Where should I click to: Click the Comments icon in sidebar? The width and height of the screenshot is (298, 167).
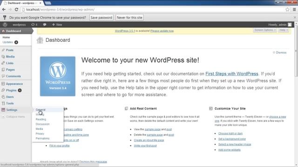coord(3,76)
